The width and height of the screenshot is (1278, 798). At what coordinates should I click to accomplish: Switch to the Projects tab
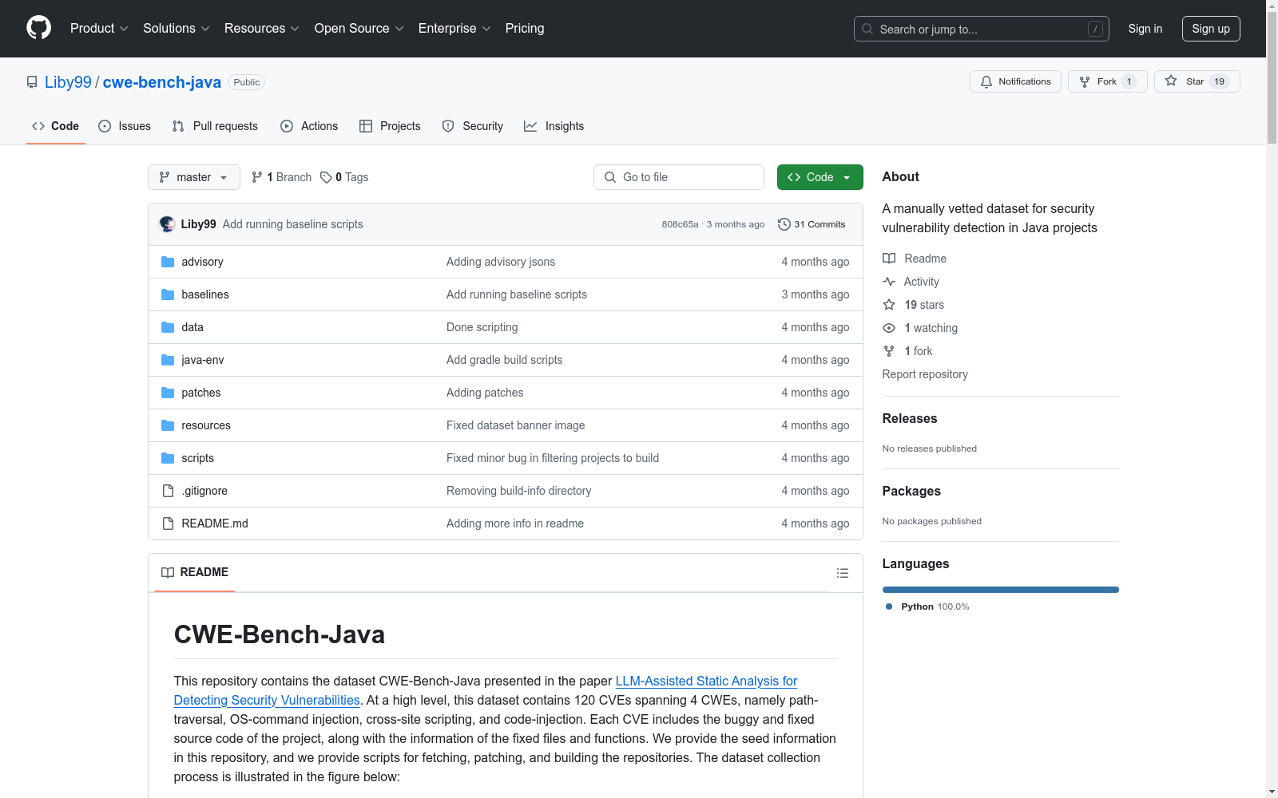[x=390, y=126]
